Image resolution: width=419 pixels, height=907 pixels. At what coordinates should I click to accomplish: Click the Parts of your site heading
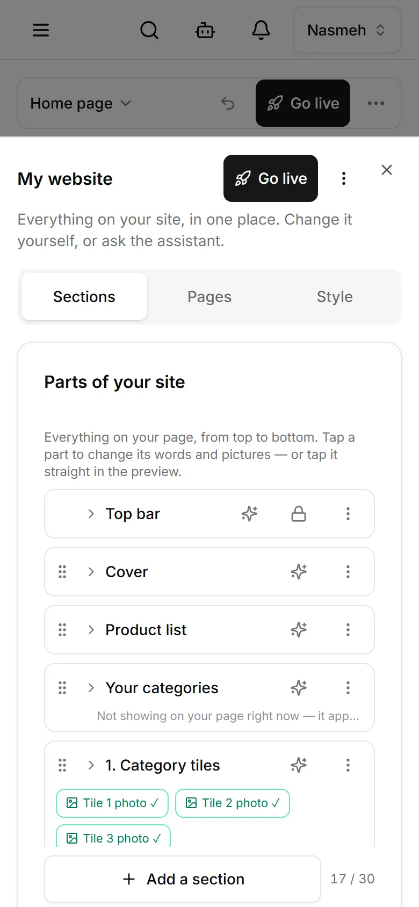tap(114, 382)
